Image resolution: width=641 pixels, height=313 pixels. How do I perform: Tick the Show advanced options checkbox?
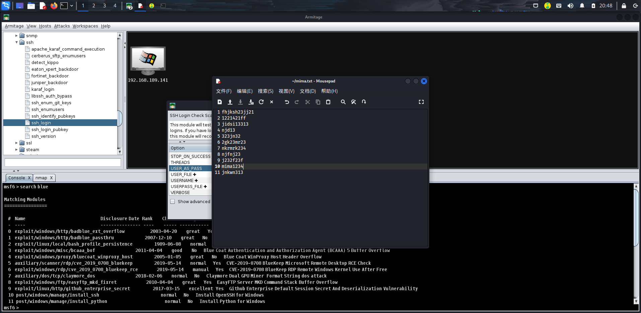(172, 201)
